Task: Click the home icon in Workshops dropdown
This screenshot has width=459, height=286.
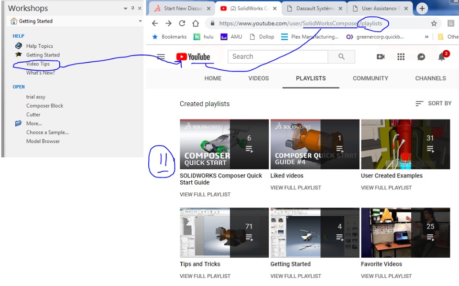Action: point(14,21)
